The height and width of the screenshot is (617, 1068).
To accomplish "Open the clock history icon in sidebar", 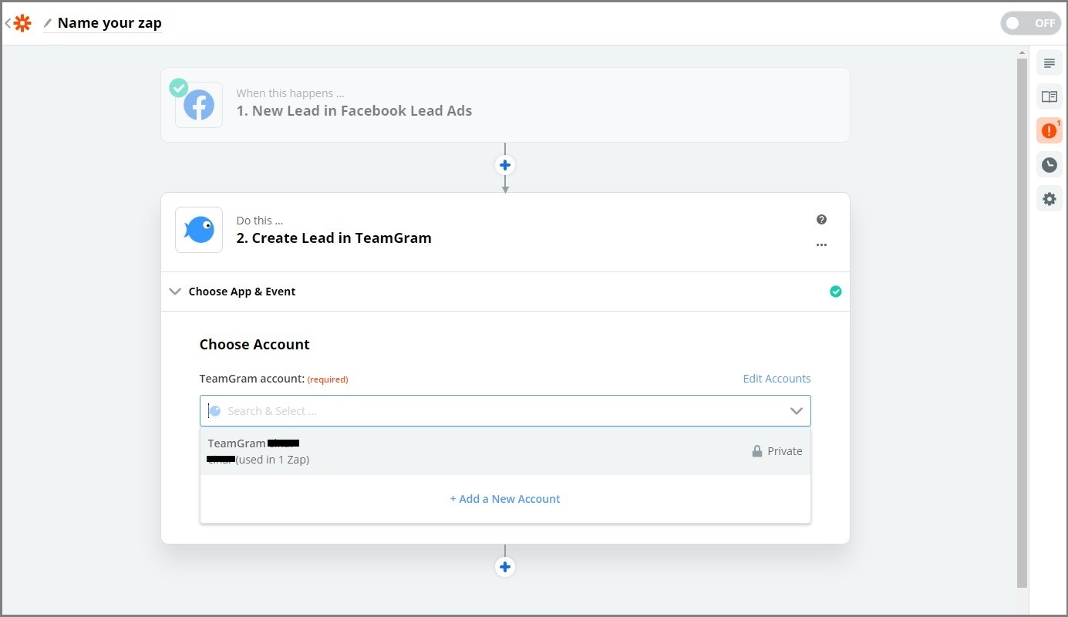I will click(x=1049, y=164).
